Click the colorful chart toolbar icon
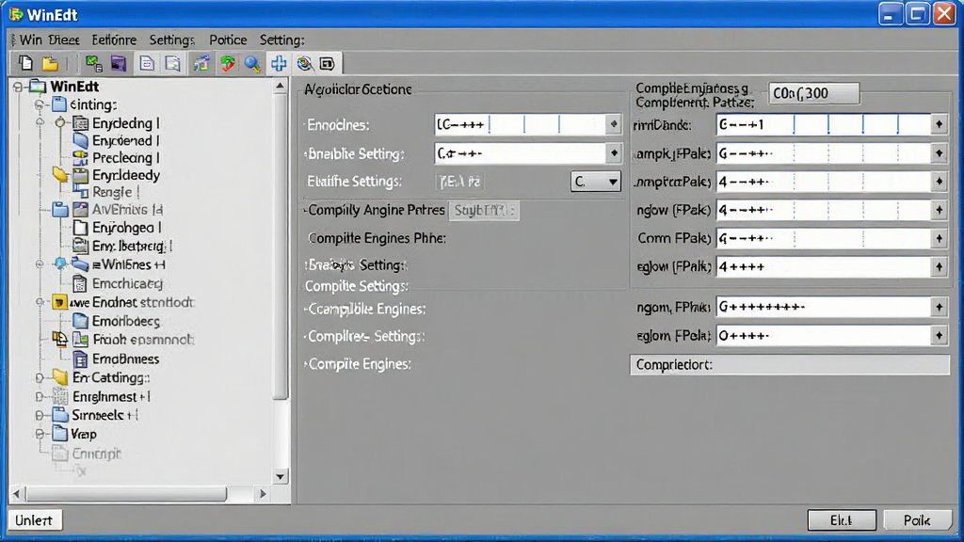 click(x=201, y=63)
